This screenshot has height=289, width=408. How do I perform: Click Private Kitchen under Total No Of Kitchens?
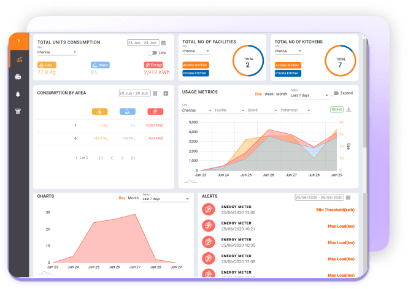pos(288,74)
